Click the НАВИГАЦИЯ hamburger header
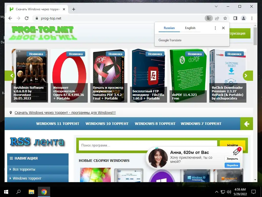This screenshot has width=262, height=197. click(x=38, y=158)
